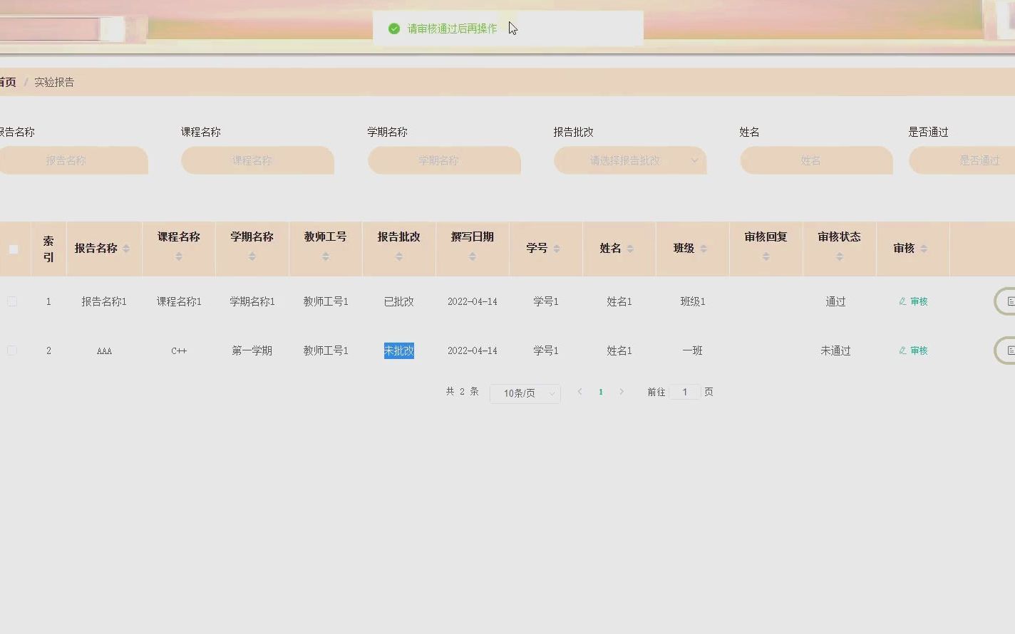Click 审核 link for row 报告名称1
Screen dimensions: 1015x634
(x=913, y=301)
